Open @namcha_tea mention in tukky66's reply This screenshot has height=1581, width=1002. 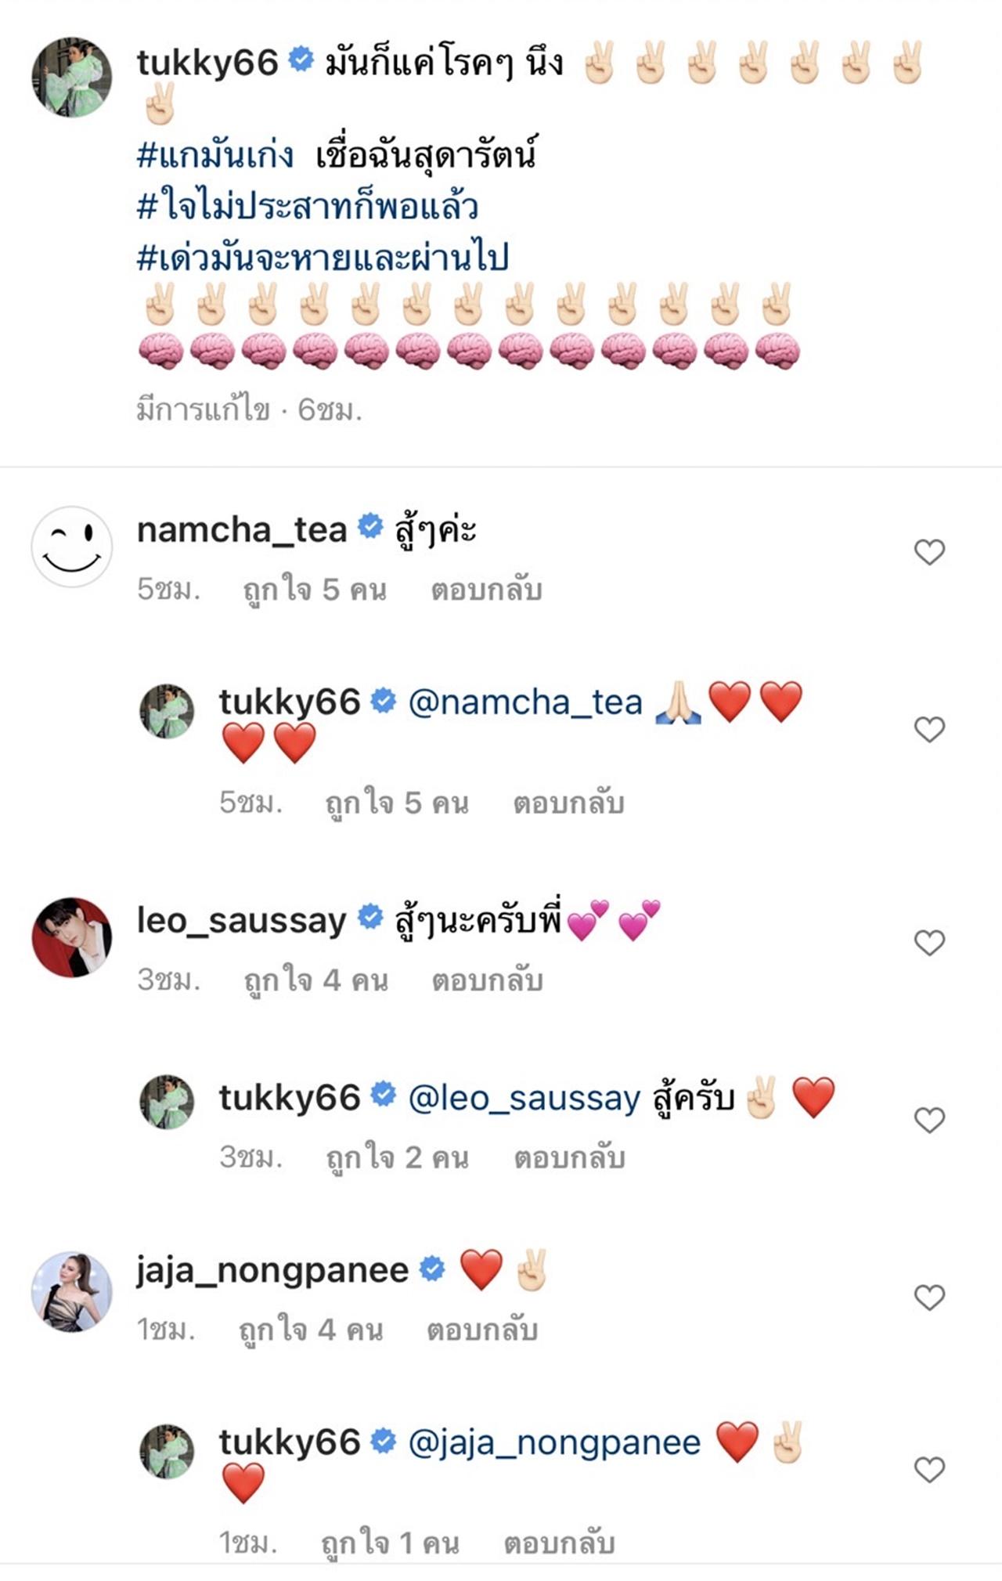[x=525, y=702]
